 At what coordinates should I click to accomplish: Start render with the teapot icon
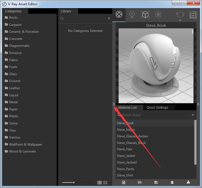tap(180, 14)
